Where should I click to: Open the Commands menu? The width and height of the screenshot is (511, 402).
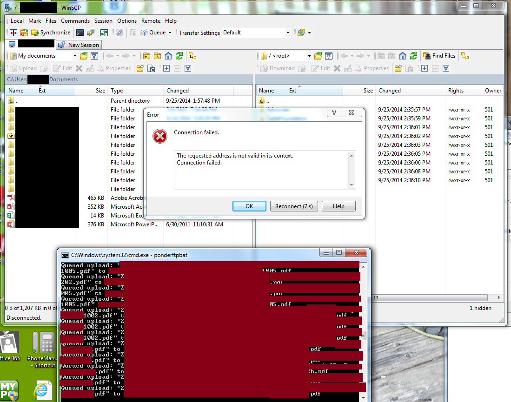pyautogui.click(x=75, y=21)
